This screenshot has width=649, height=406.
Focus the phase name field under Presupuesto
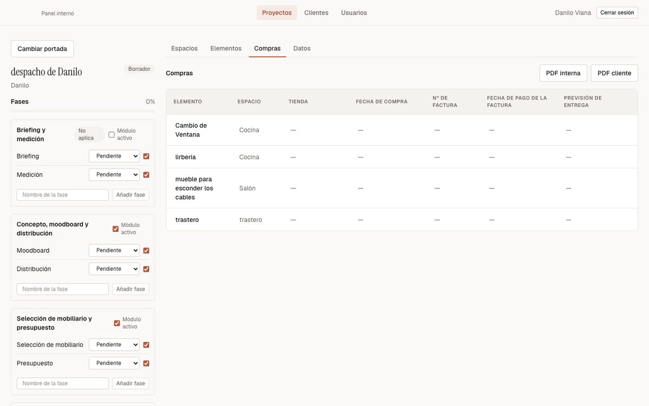click(x=63, y=383)
